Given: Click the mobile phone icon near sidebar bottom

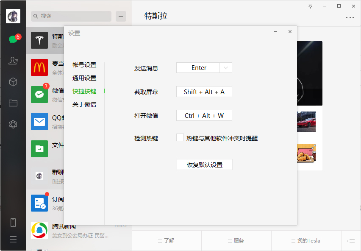Looking at the screenshot, I should (x=13, y=222).
